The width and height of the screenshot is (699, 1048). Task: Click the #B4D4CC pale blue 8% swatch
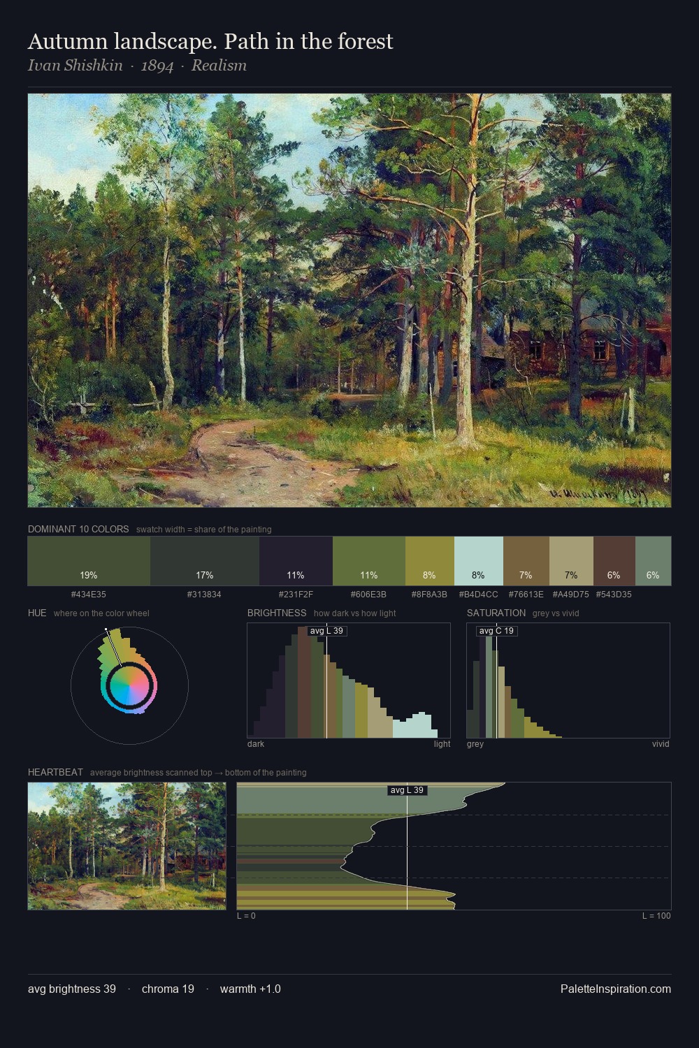pyautogui.click(x=479, y=561)
